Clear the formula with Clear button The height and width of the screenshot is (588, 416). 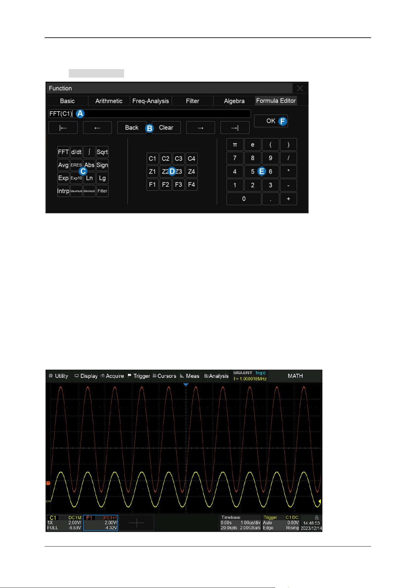coord(166,128)
